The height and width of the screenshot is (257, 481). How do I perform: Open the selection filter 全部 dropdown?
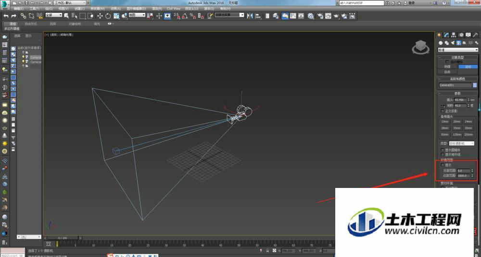54,15
